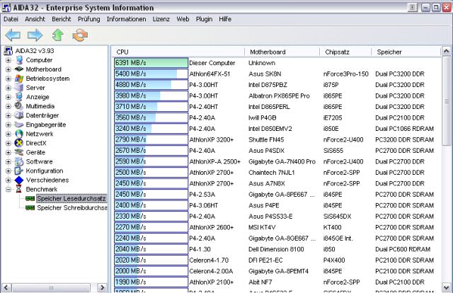Click the 5400 MB/s Athlon64FX-51 bar
Viewport: 453px width, 293px height.
[x=151, y=74]
